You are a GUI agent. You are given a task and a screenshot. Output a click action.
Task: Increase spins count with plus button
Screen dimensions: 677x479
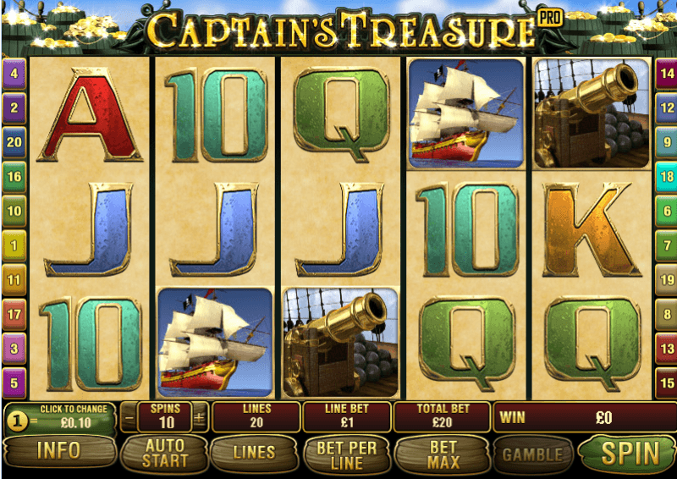[x=200, y=418]
